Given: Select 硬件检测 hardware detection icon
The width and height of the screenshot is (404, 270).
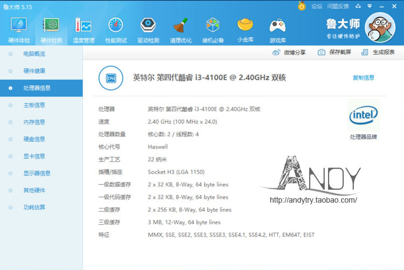Looking at the screenshot, I should tap(51, 30).
